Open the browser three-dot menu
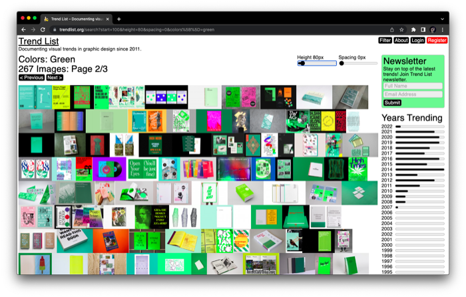 pyautogui.click(x=443, y=30)
